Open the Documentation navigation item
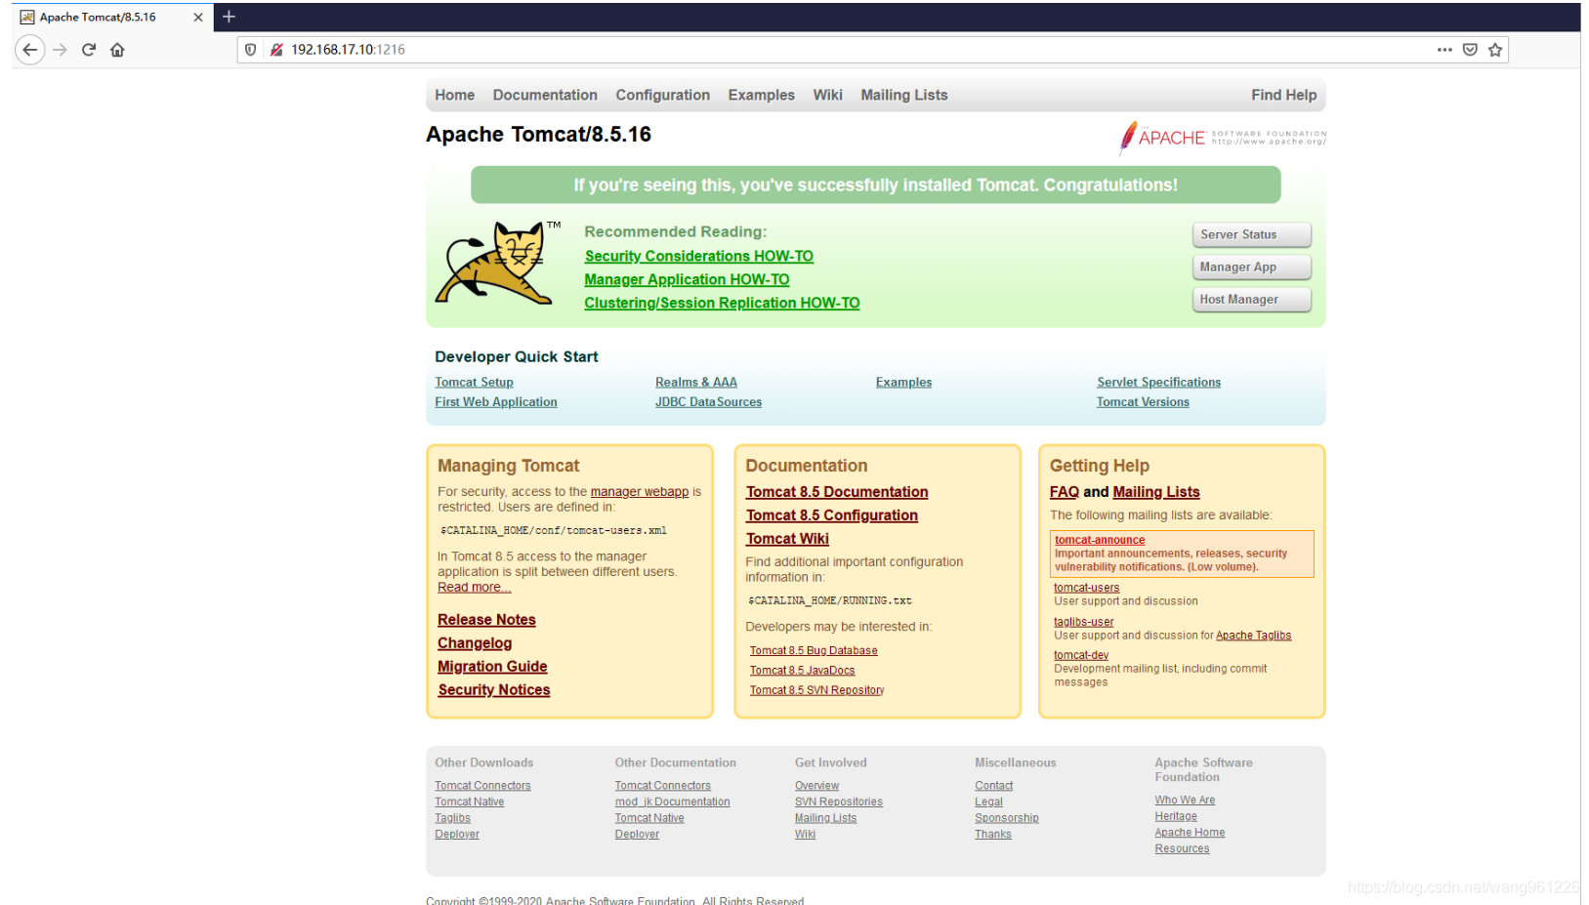The width and height of the screenshot is (1589, 905). click(x=545, y=95)
